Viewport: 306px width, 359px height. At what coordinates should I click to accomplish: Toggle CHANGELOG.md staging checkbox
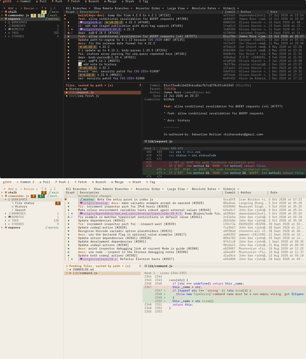click(67, 270)
